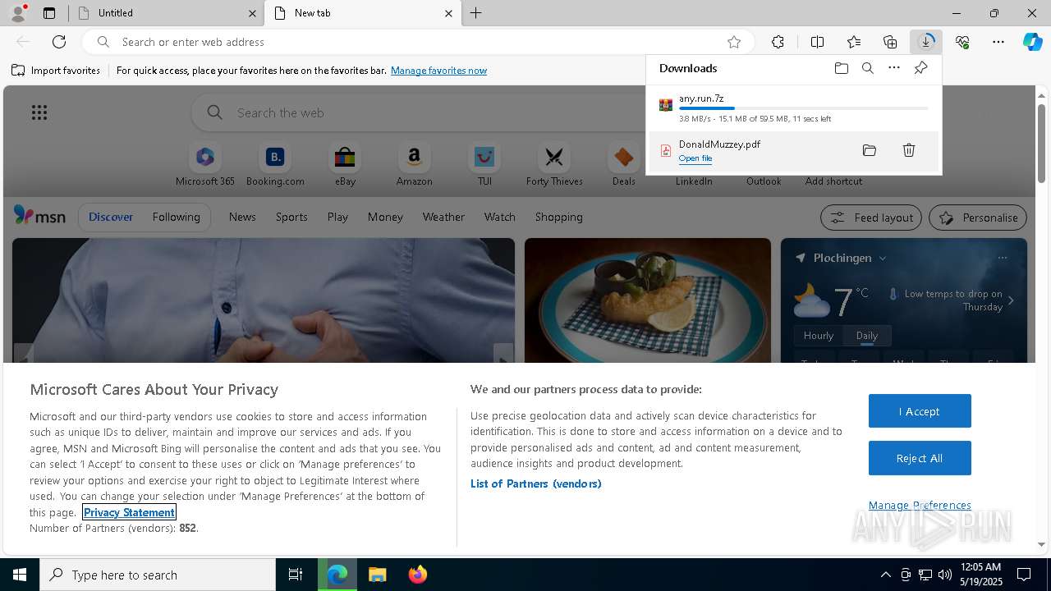Screen dimensions: 1051x591
Task: Open the Watch category
Action: pyautogui.click(x=500, y=217)
